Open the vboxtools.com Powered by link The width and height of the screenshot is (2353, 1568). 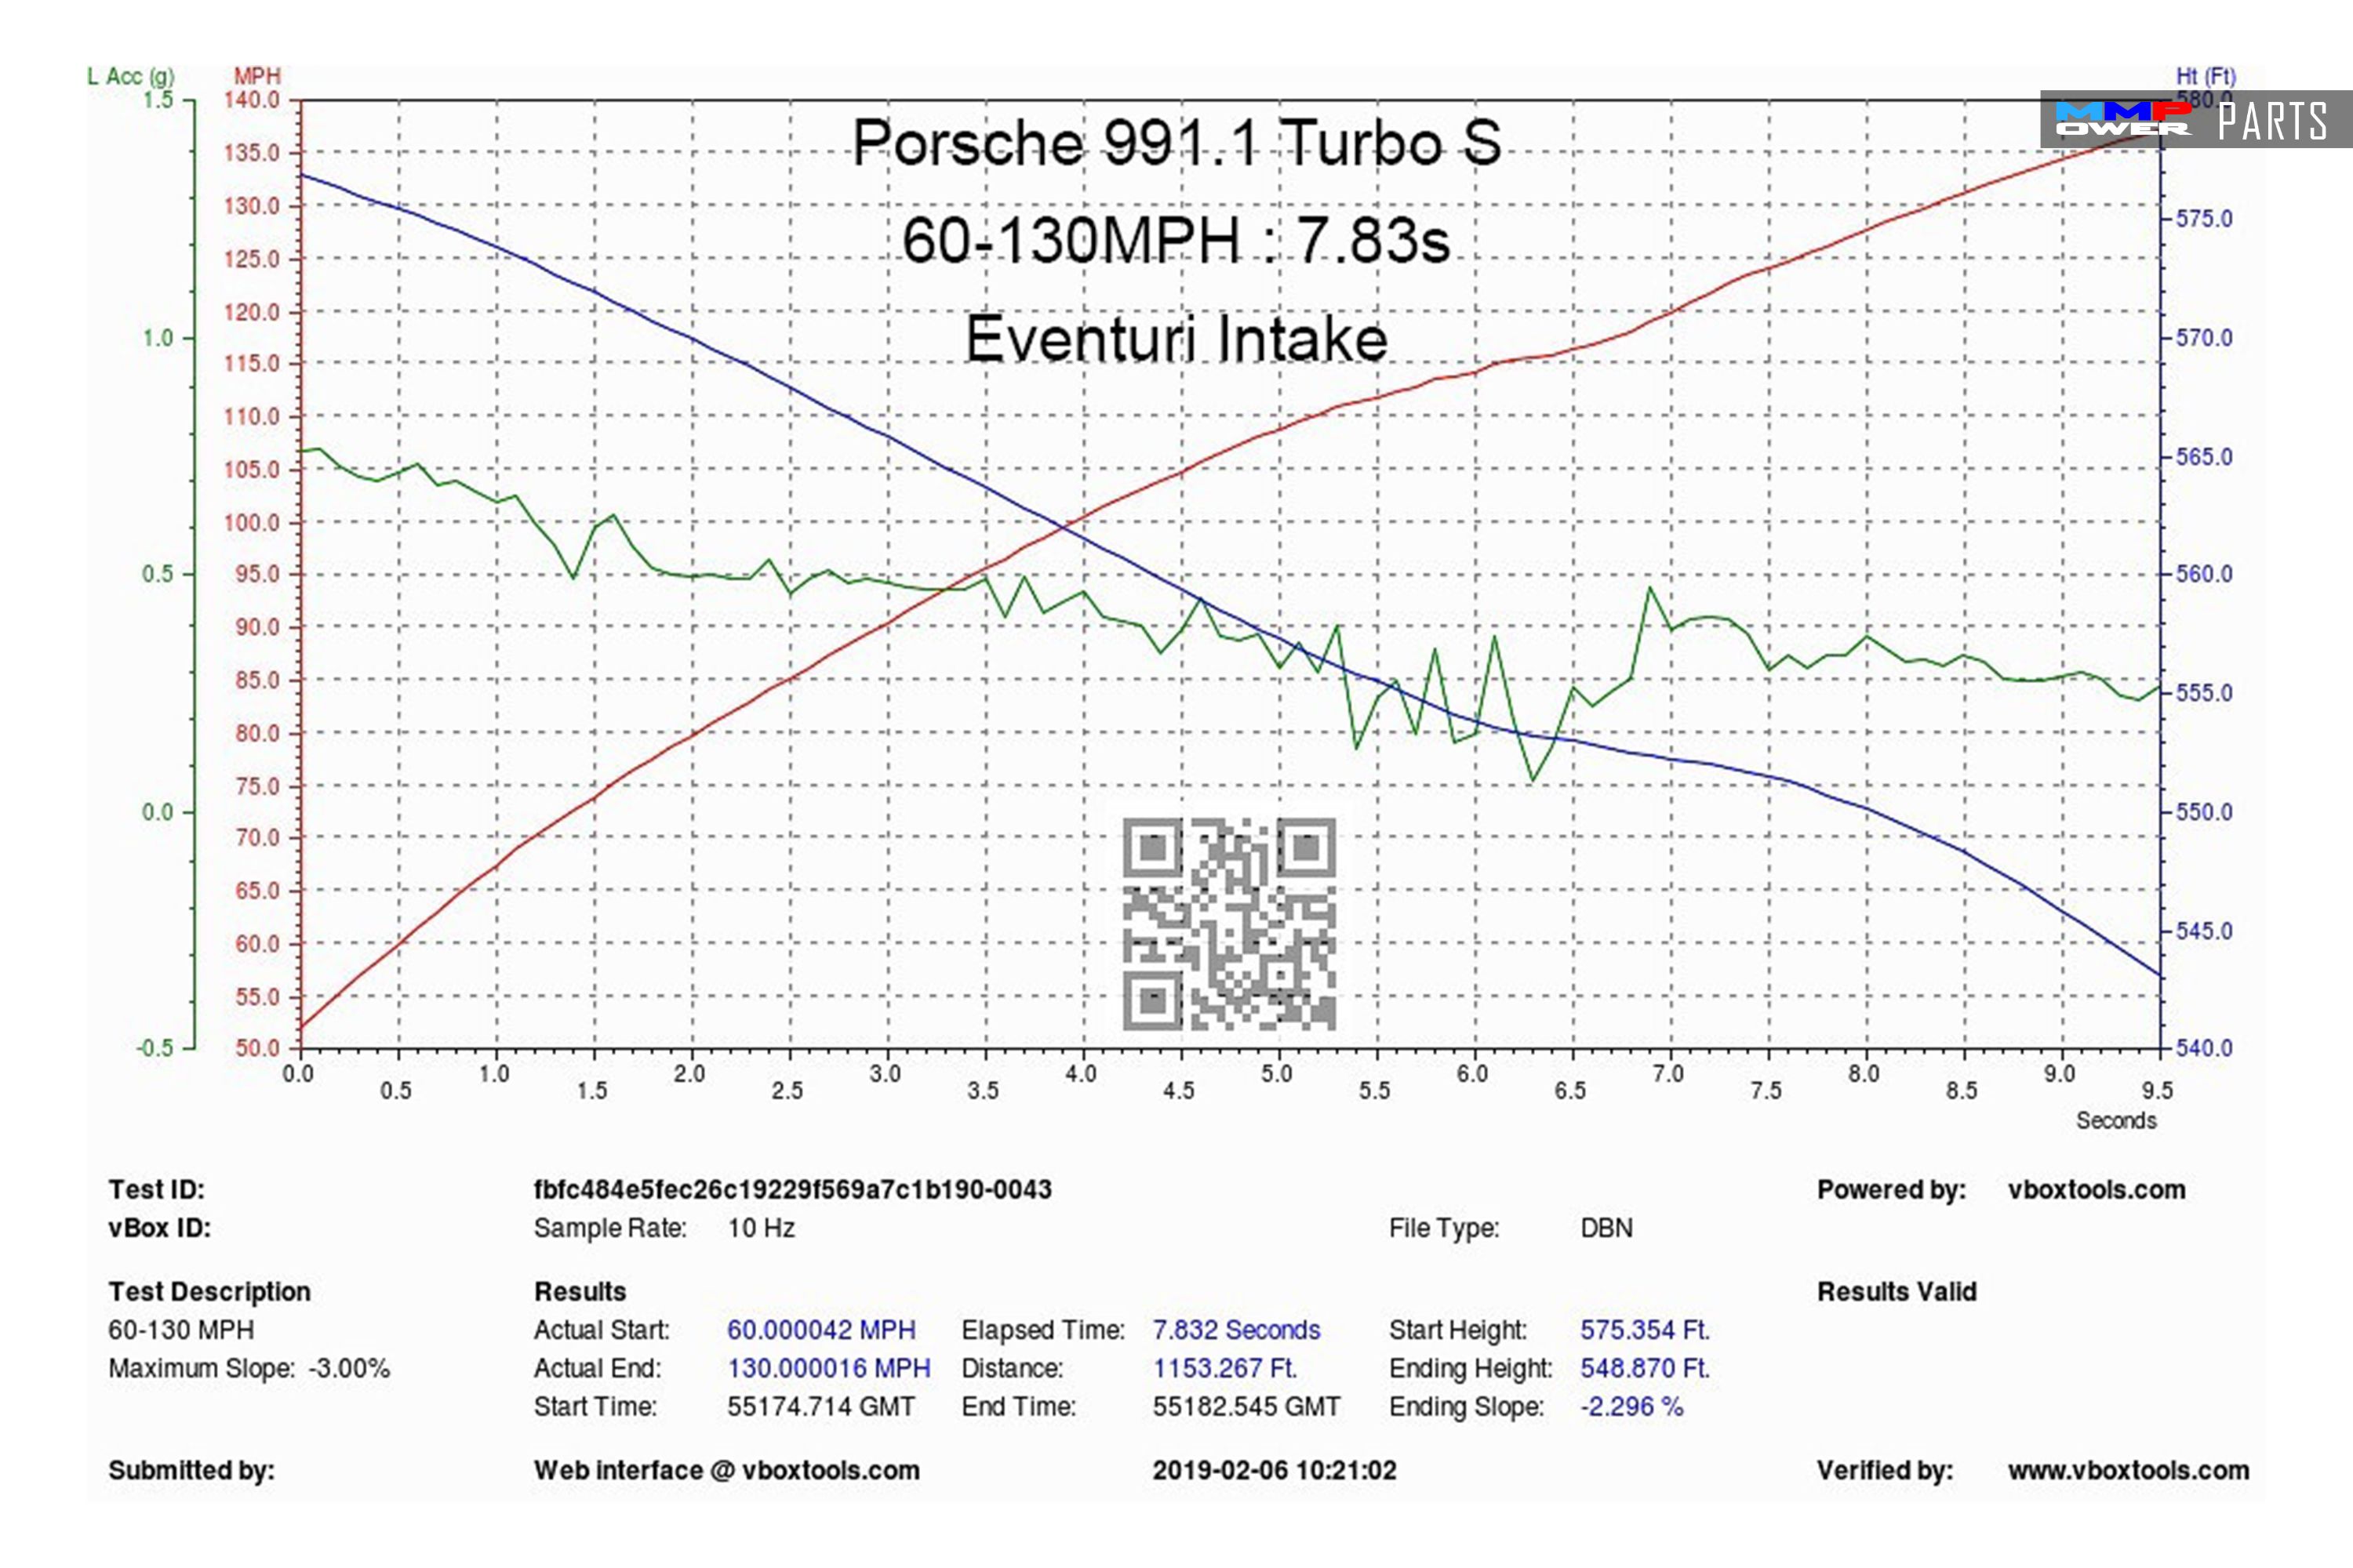(2096, 1190)
